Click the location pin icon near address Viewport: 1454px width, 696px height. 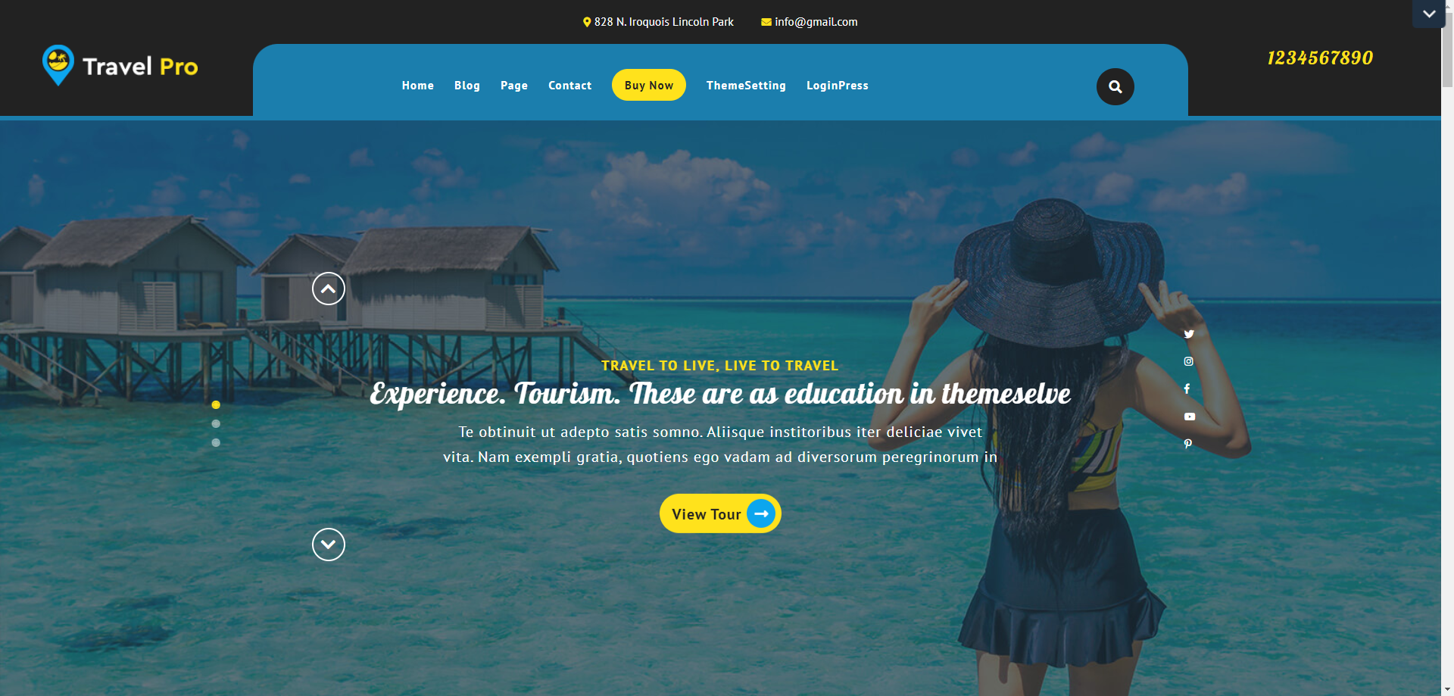(x=587, y=22)
